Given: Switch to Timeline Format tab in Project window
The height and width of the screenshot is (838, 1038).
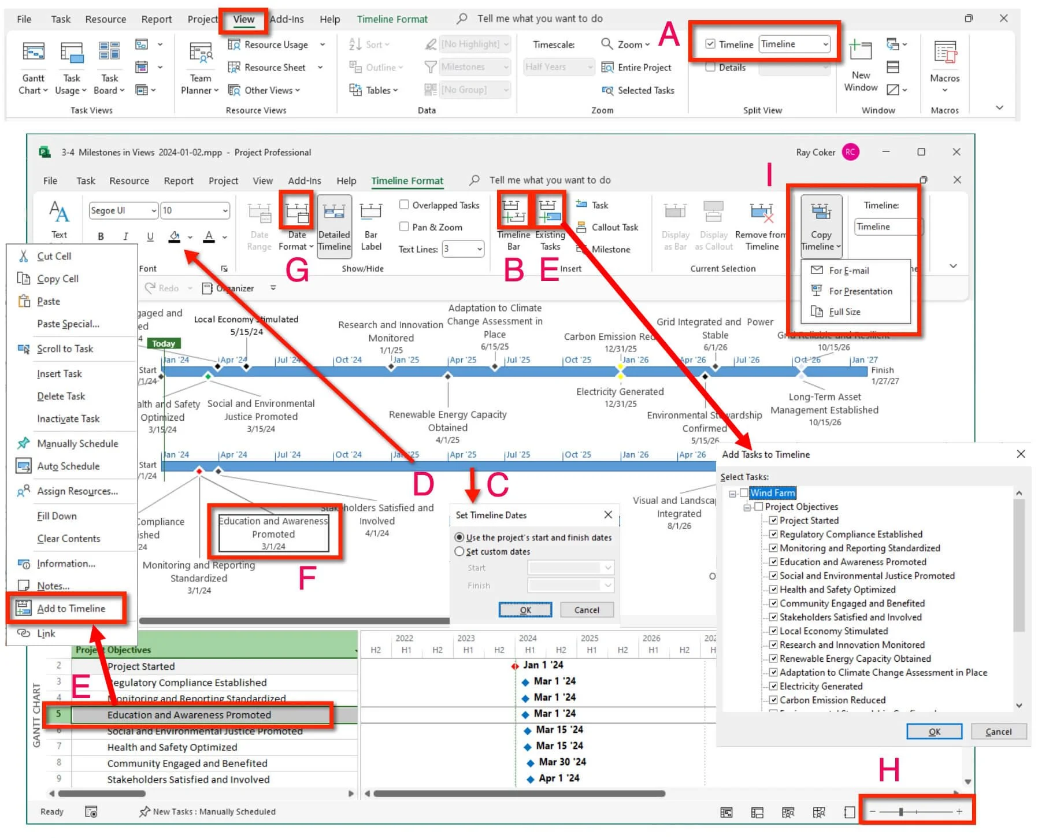Looking at the screenshot, I should (407, 181).
